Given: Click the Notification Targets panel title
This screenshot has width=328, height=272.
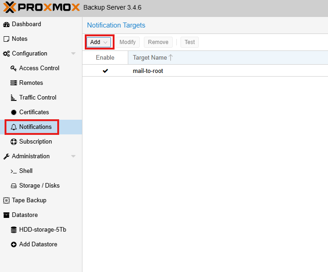Looking at the screenshot, I should [x=116, y=25].
